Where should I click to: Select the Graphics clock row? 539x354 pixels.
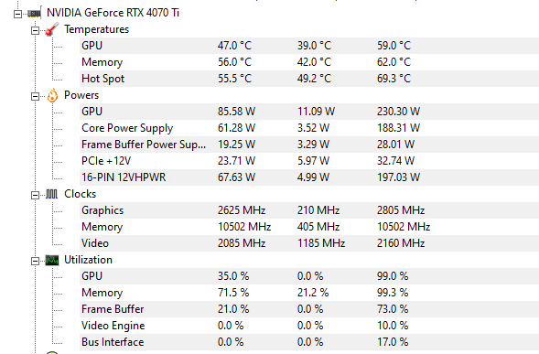[x=309, y=210]
